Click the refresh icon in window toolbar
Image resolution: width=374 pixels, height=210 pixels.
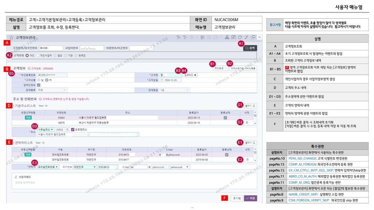point(240,38)
